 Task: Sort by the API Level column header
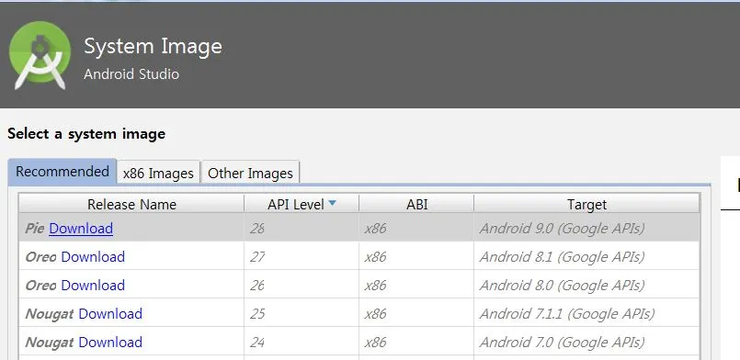(302, 204)
